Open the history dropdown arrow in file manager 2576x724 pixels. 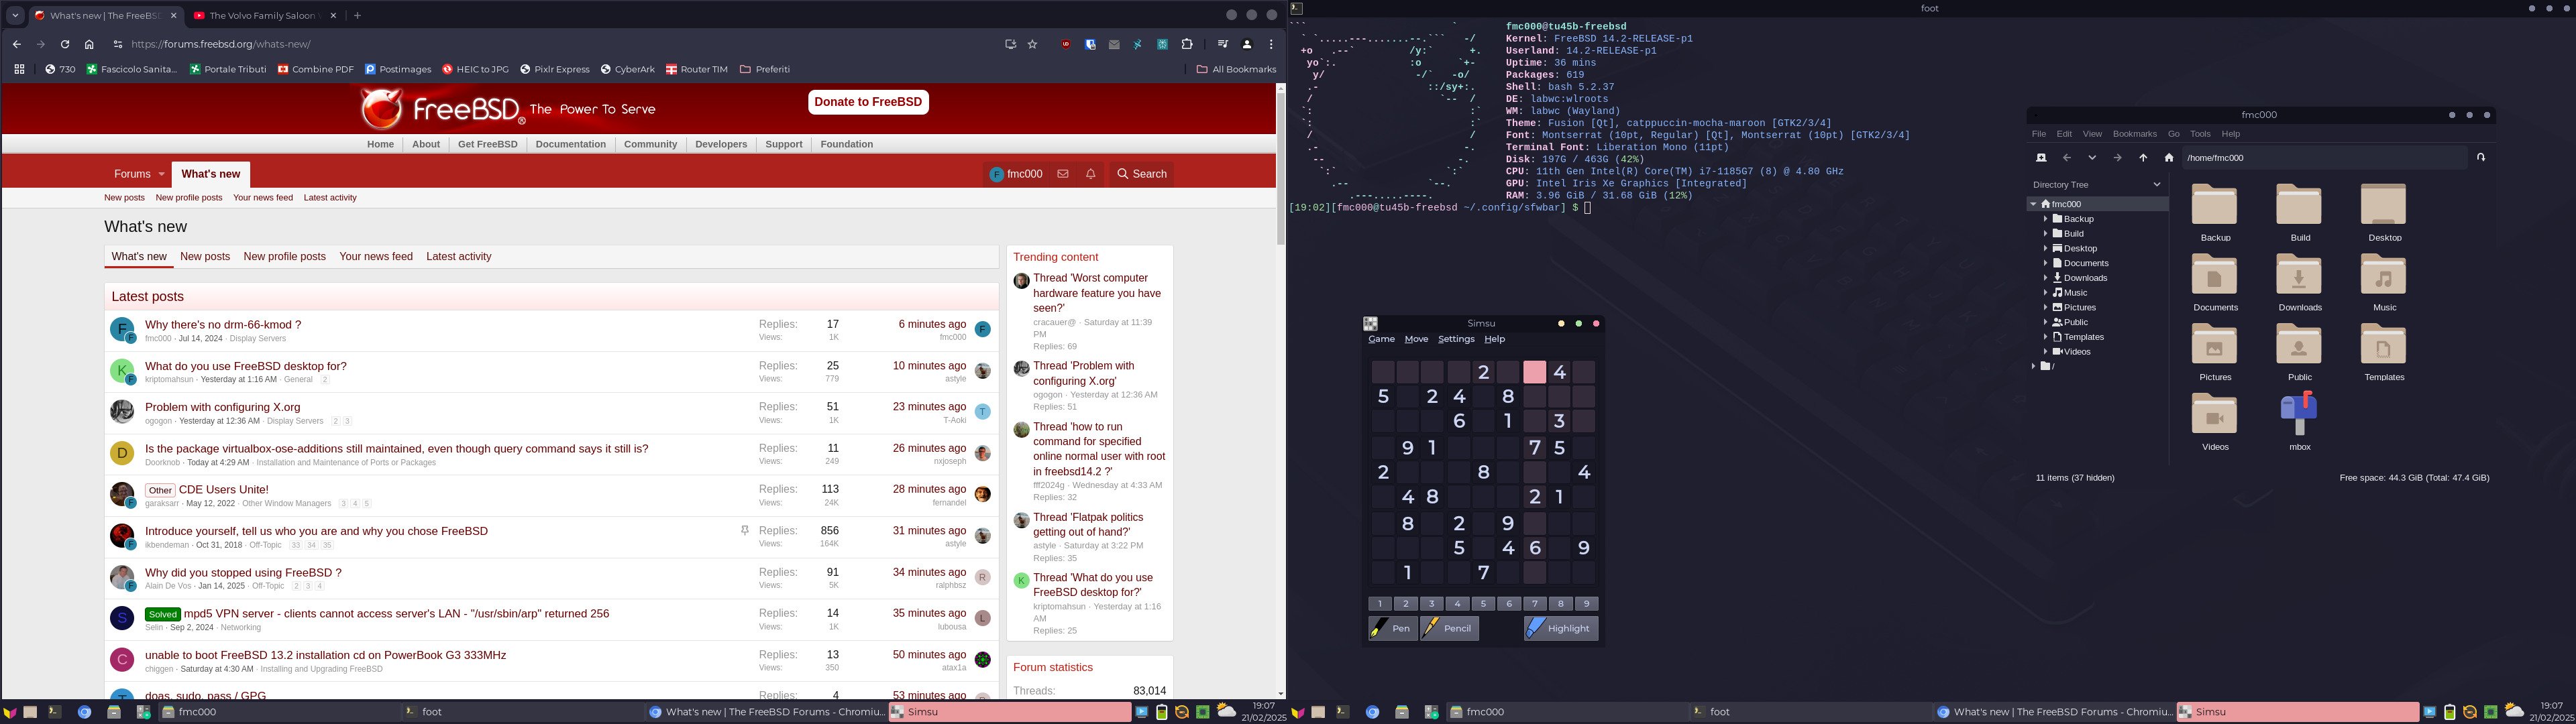click(2092, 158)
